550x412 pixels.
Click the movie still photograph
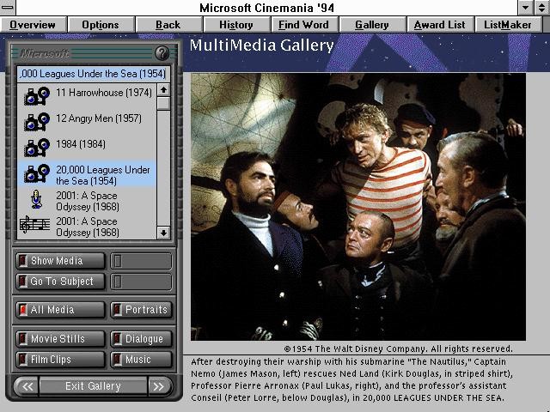358,207
